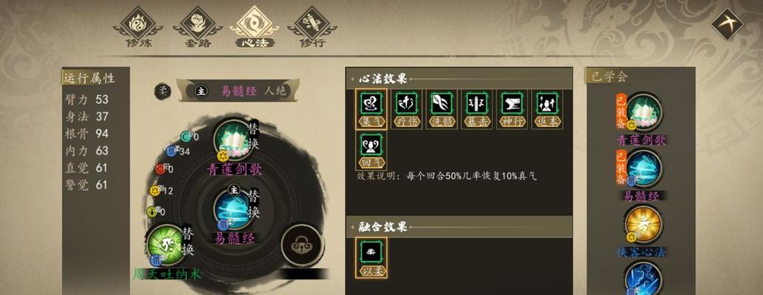This screenshot has width=763, height=295.
Task: Select the 洗髓 effect icon
Action: tap(442, 109)
